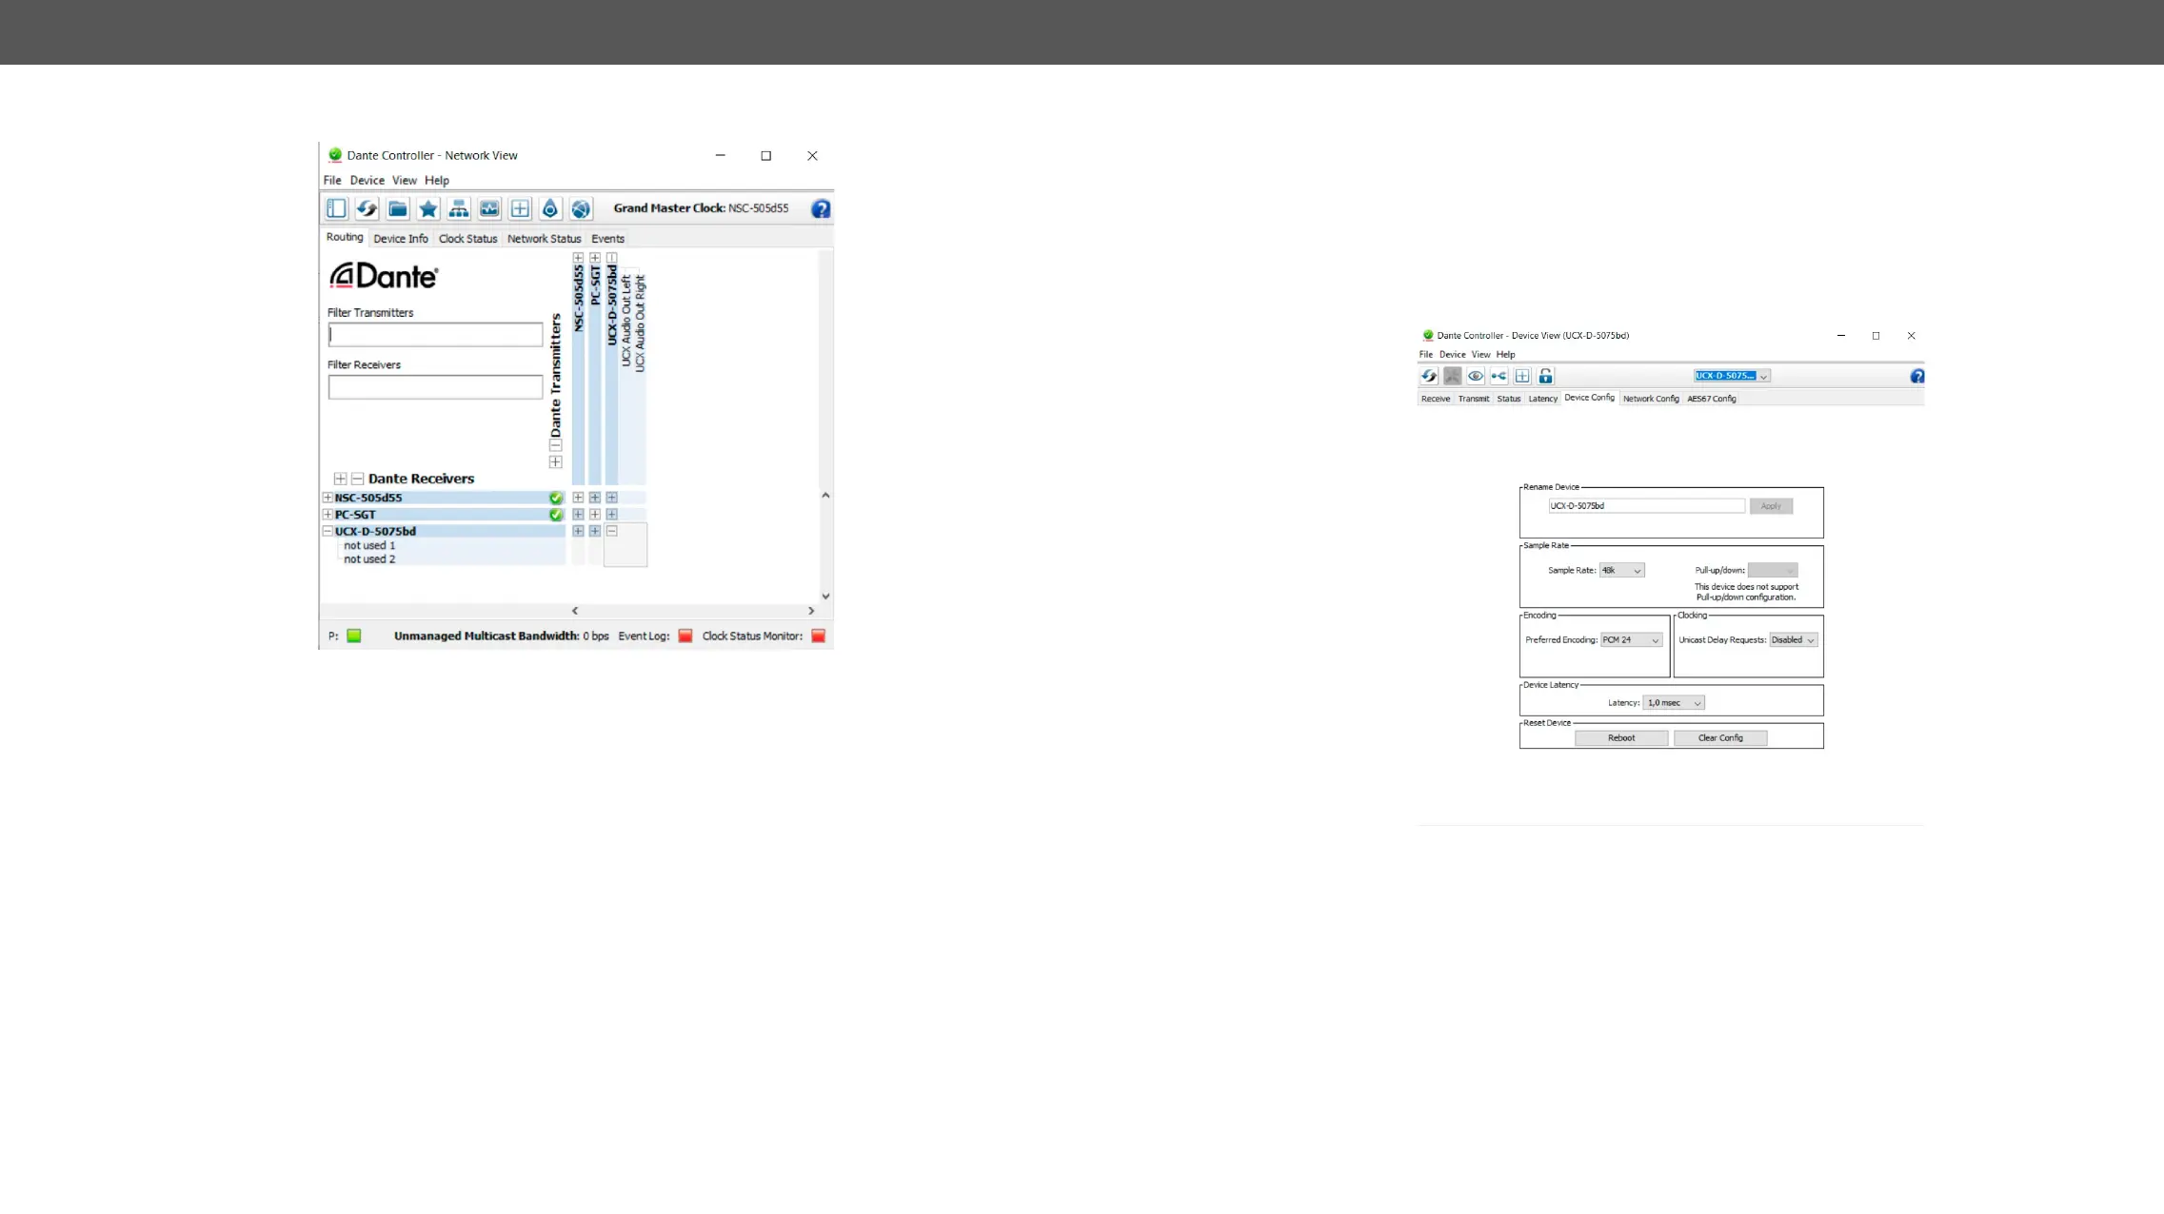Click the red Clock Status Monitor indicator
The image size is (2164, 1214).
pos(818,636)
